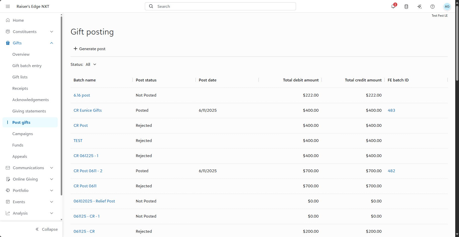Screen dimensions: 459x237
Task: Open Acknowledgements page
Action: click(30, 100)
